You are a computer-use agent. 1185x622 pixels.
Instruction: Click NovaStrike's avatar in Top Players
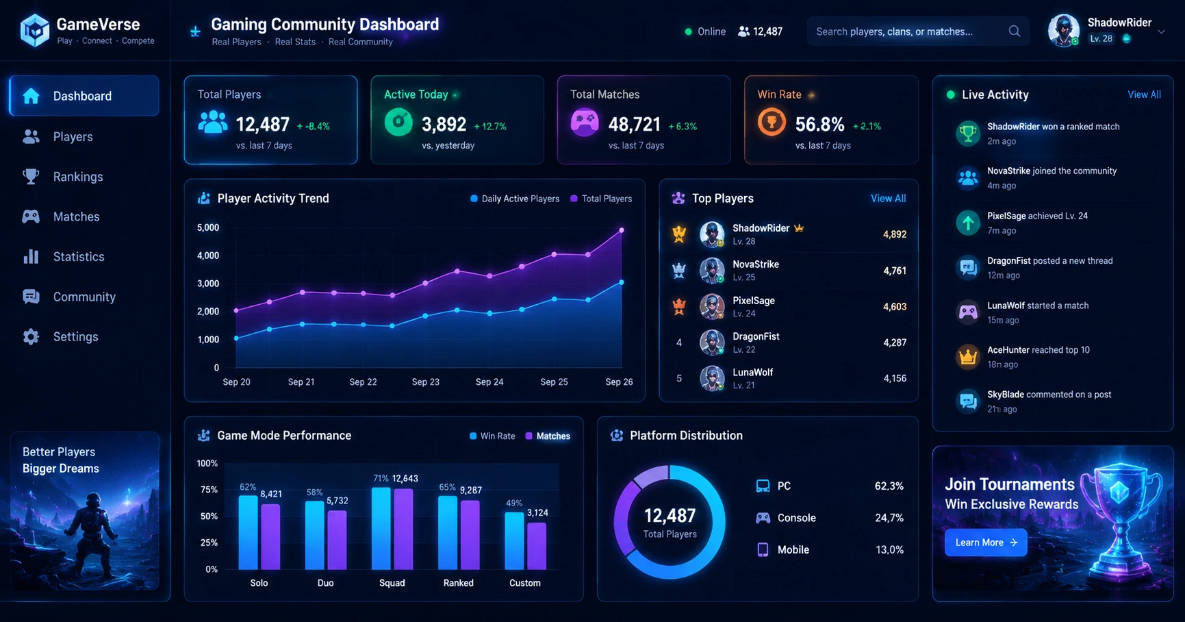[712, 271]
